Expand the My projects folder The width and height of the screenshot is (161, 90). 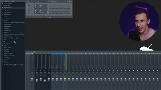point(7,44)
